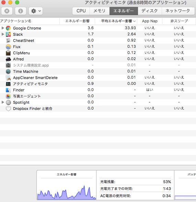This screenshot has height=202, width=196.
Task: Click the Slack app icon
Action: pos(8,34)
